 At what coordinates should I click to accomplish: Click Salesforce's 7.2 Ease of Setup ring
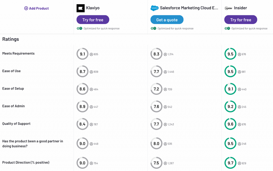point(156,89)
